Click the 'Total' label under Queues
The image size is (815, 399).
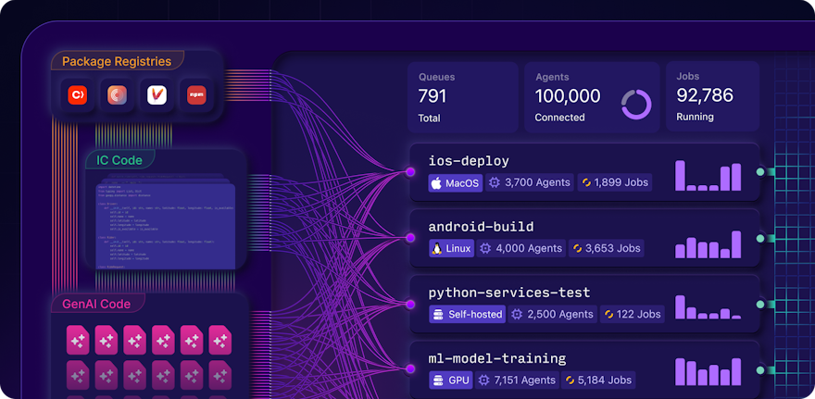[430, 118]
